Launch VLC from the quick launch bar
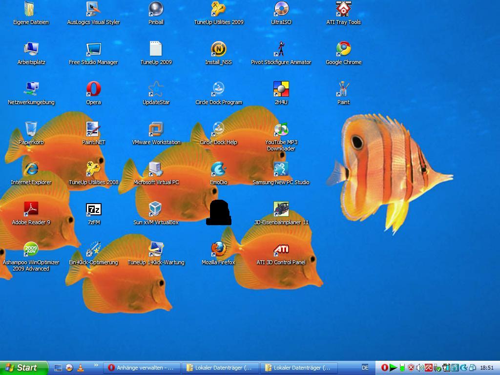Image resolution: width=500 pixels, height=375 pixels. click(x=81, y=368)
